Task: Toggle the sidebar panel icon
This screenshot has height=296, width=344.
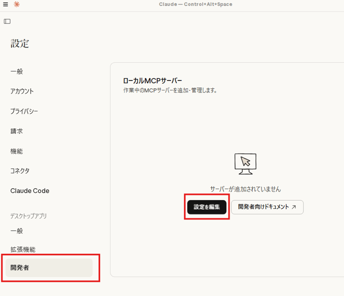Action: click(7, 21)
